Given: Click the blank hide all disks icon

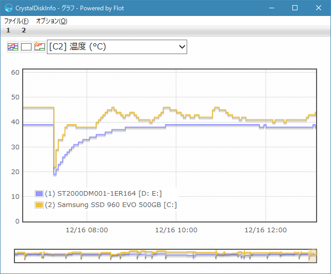Looking at the screenshot, I should click(26, 47).
